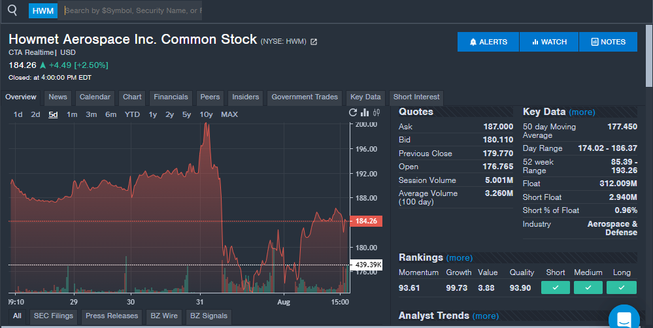
Task: Select the 1d chart range
Action: click(x=18, y=114)
